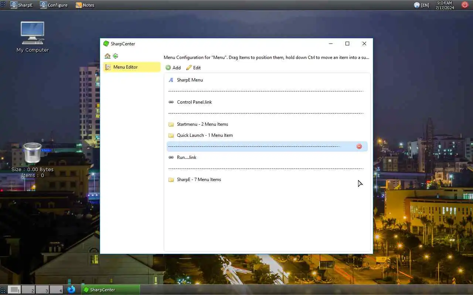Select SharpE - 7 Menu Items folder

coord(267,180)
